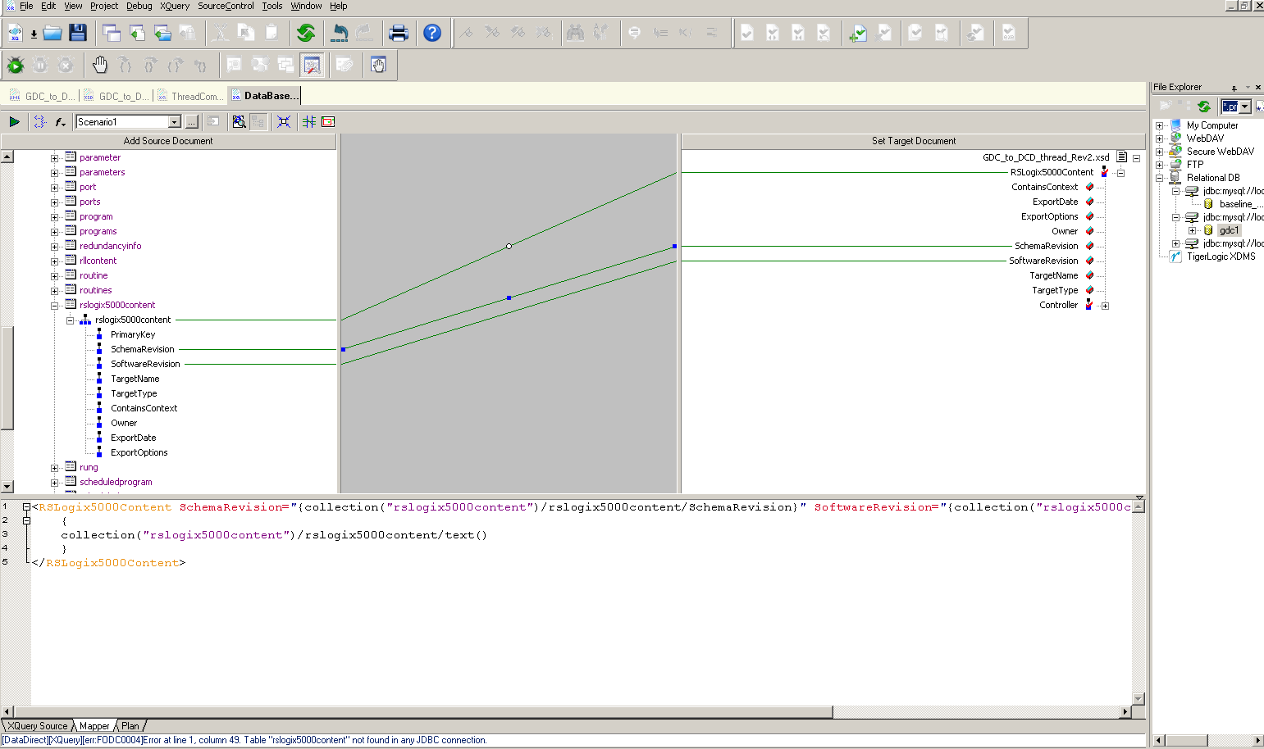Click the Set Target Document header
This screenshot has width=1264, height=749.
(x=913, y=141)
